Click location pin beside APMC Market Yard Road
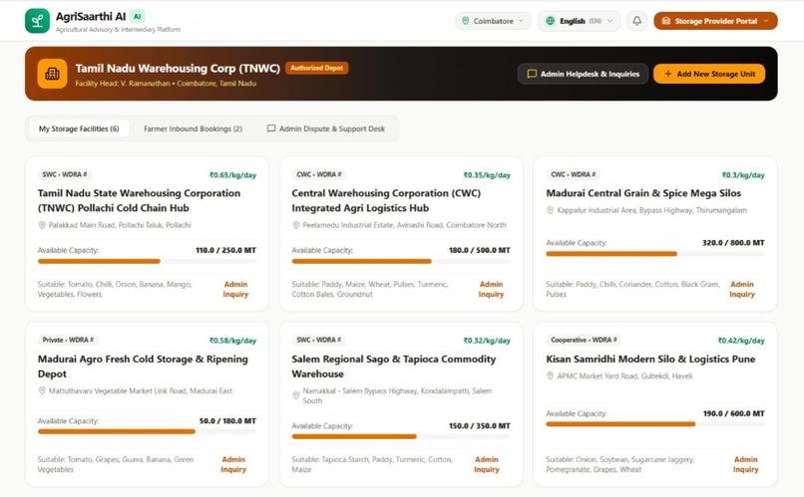 551,375
